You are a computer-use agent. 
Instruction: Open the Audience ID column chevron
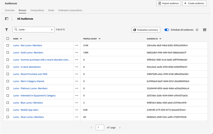[160, 39]
